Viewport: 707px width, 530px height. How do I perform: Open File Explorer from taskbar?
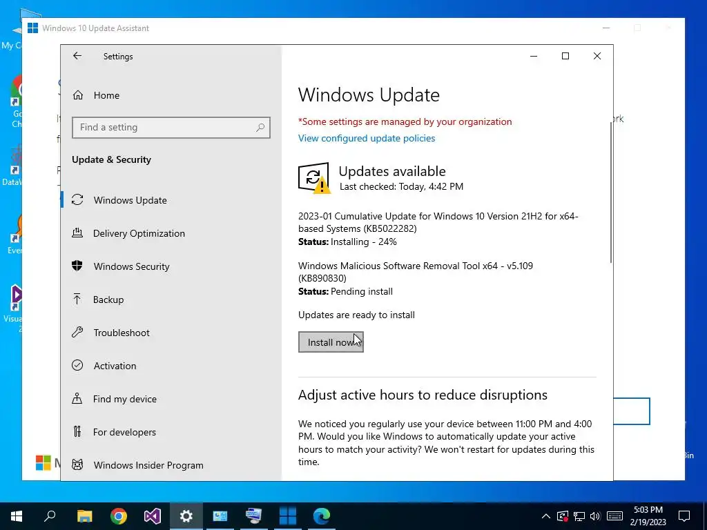click(84, 516)
